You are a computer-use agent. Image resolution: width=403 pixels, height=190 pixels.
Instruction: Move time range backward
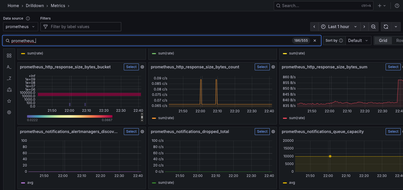(314, 27)
